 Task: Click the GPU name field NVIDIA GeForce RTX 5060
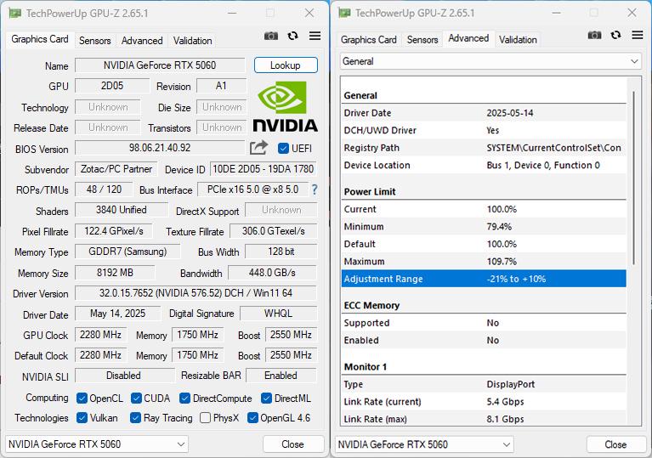tap(160, 65)
